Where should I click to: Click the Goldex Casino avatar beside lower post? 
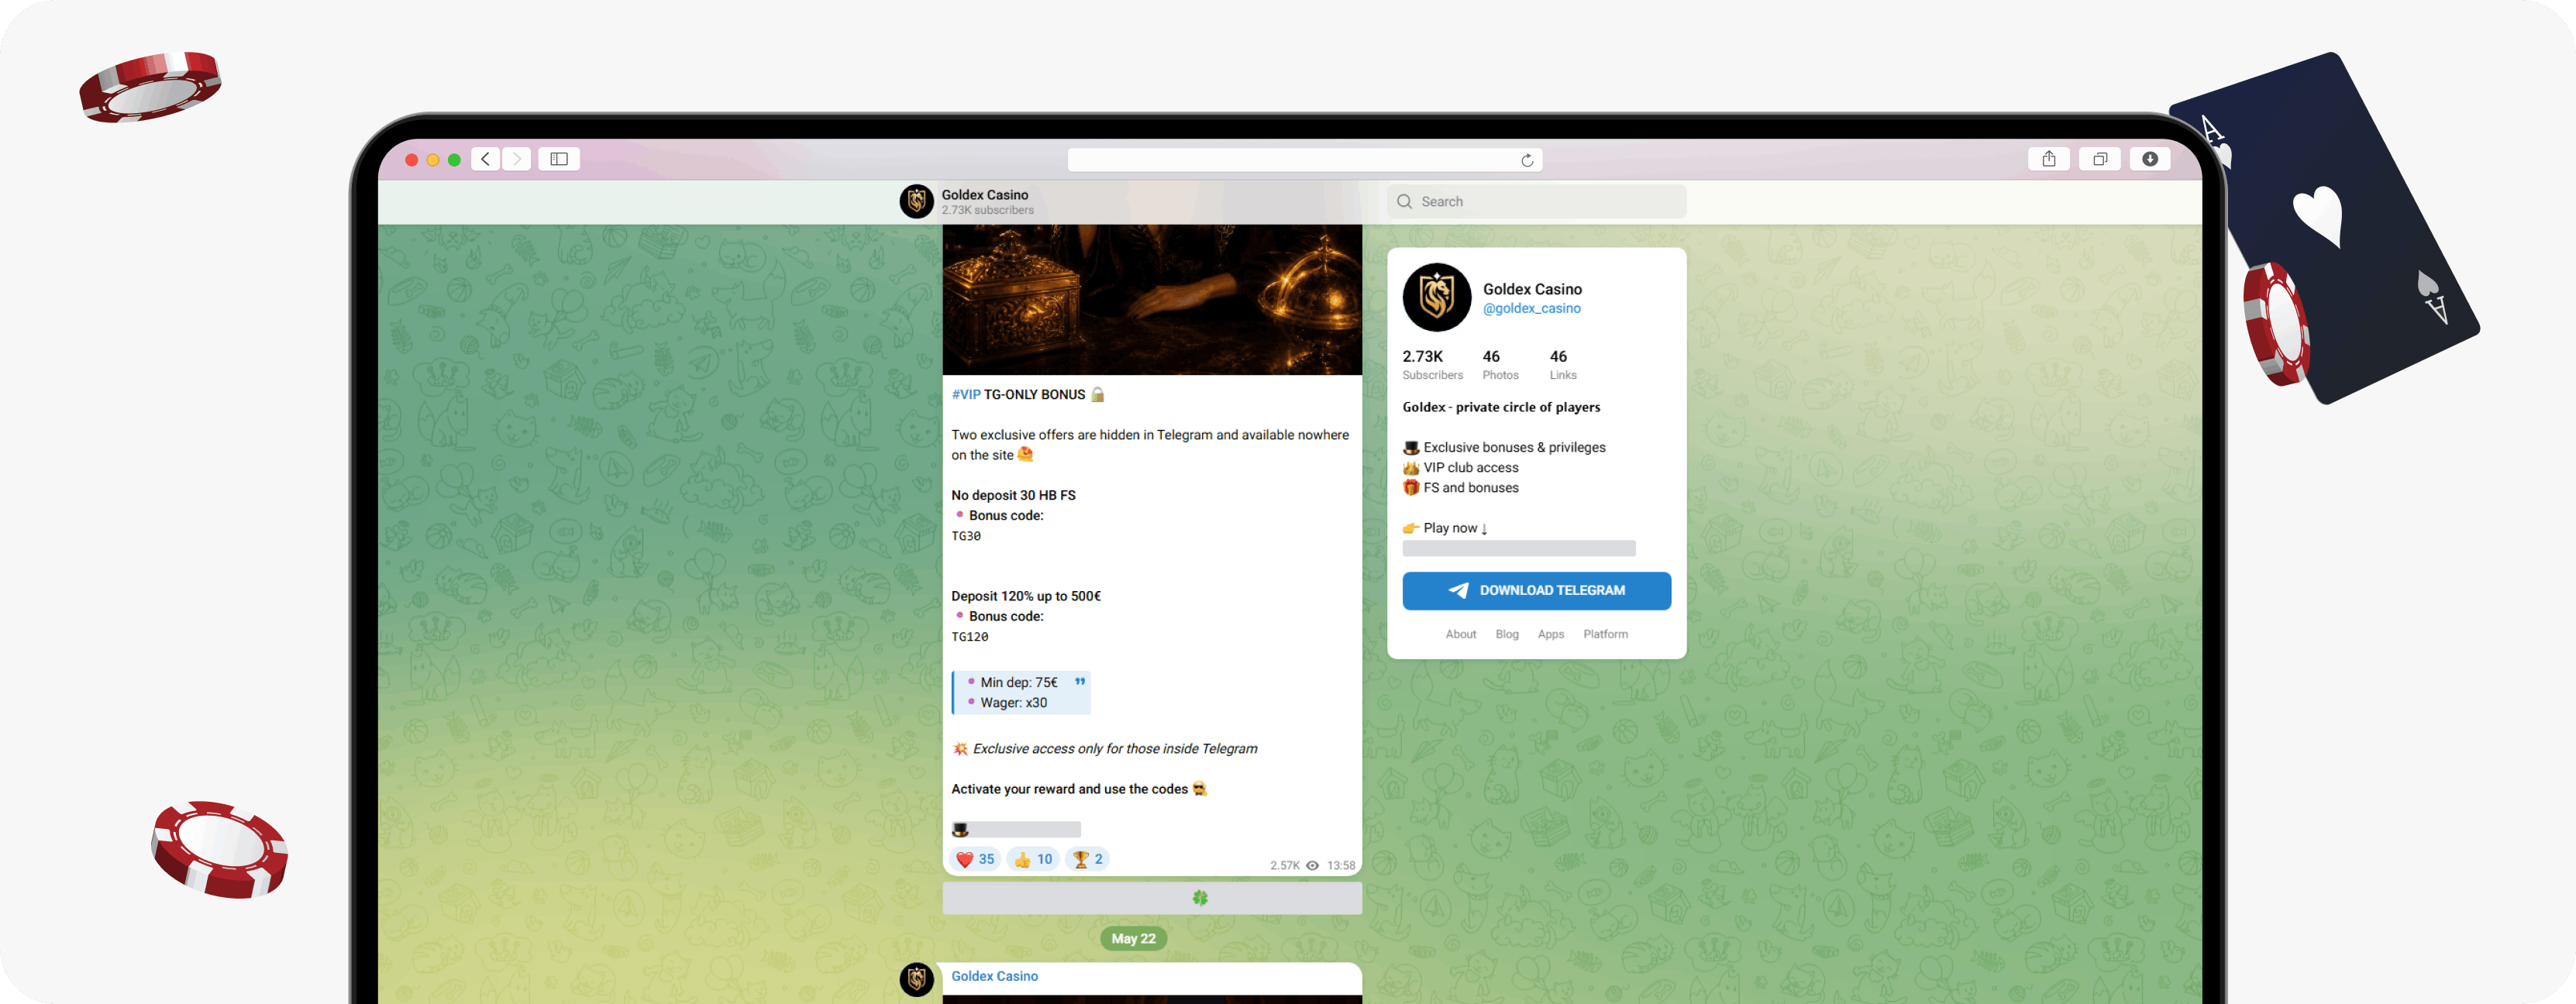pyautogui.click(x=916, y=979)
